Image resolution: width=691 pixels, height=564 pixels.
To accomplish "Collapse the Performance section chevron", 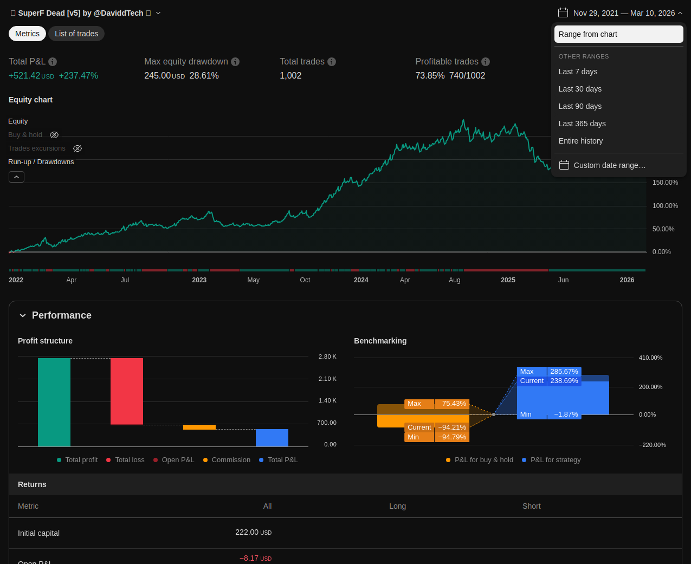I will (x=23, y=315).
